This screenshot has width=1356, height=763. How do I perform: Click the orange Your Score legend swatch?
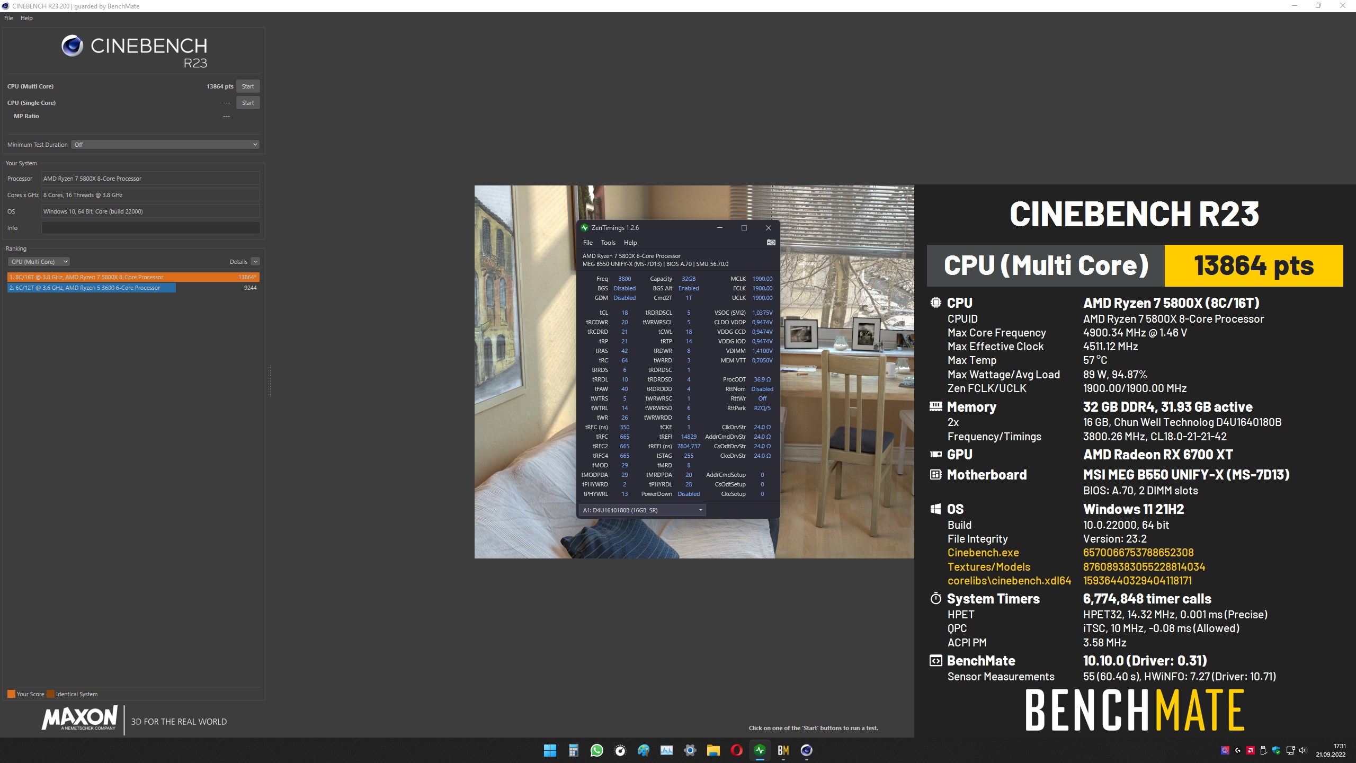click(11, 693)
